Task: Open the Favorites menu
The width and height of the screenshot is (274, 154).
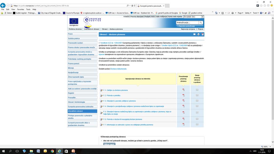Action: pos(21,9)
